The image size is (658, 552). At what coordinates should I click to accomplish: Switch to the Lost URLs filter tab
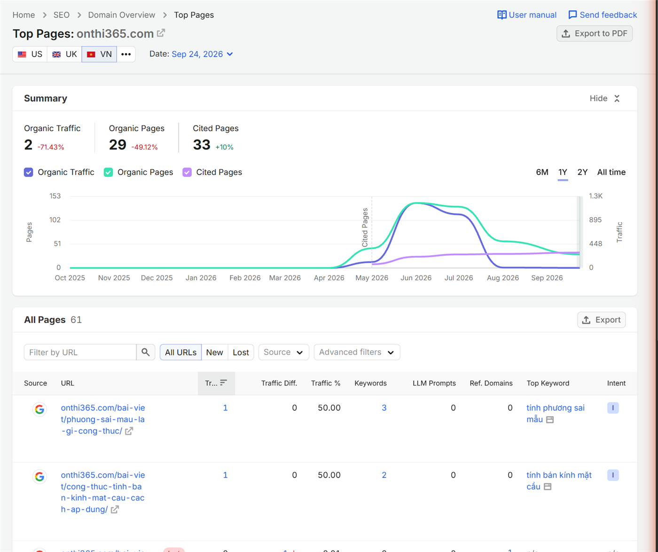(x=241, y=352)
